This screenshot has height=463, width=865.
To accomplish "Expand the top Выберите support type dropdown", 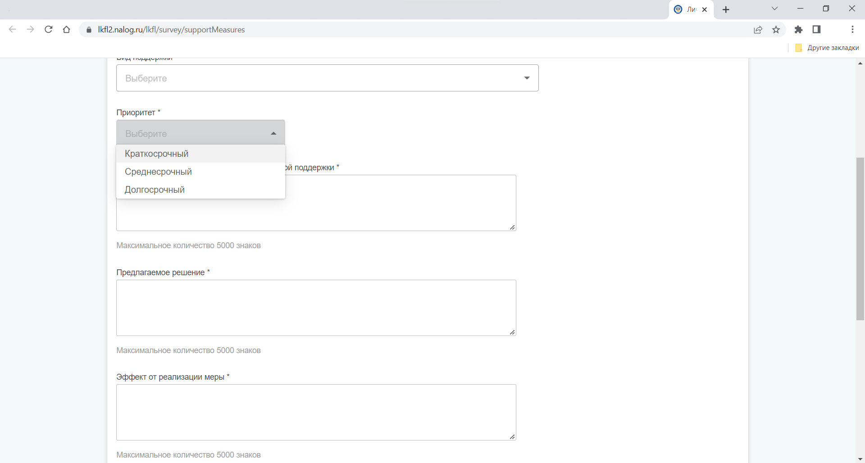I will tap(327, 78).
